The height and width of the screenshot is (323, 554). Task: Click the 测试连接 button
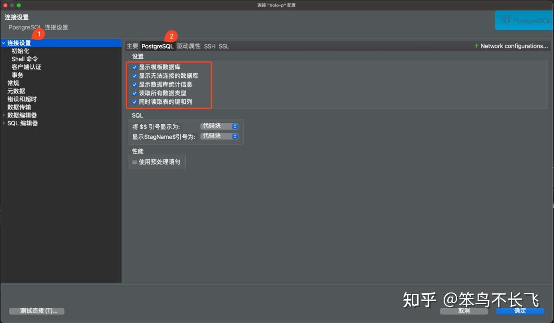(36, 311)
